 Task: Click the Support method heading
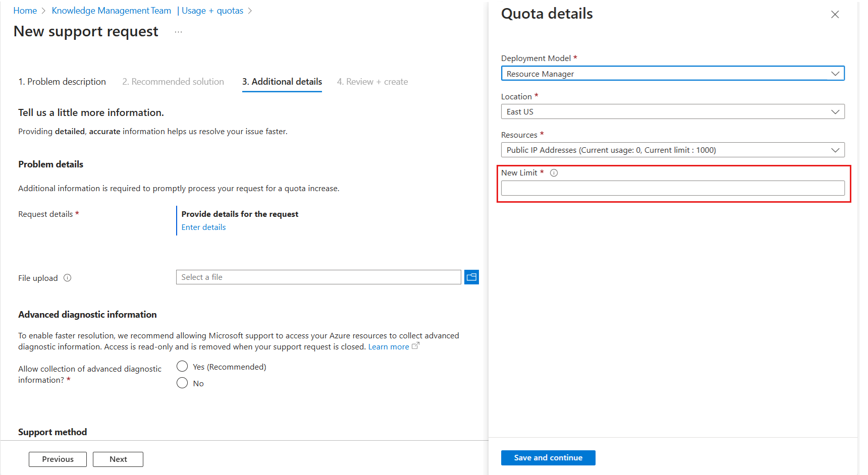[52, 432]
